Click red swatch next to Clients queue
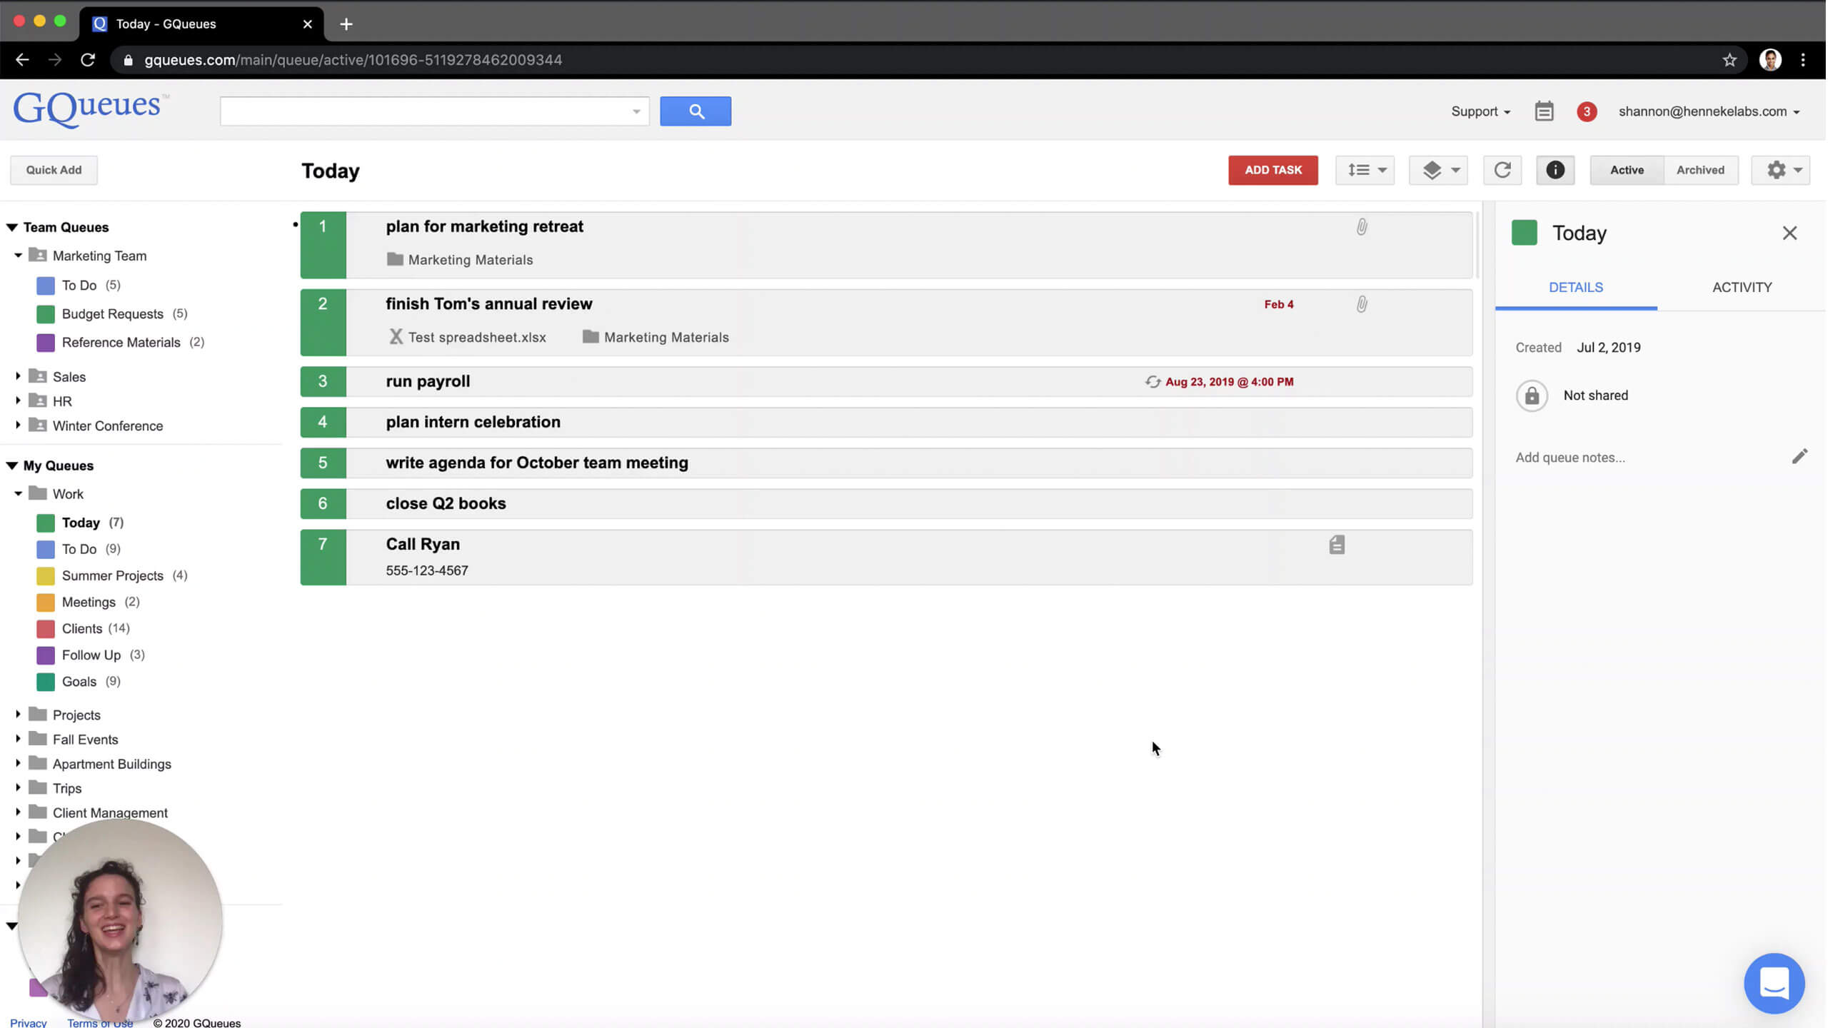1828x1028 pixels. (x=46, y=629)
